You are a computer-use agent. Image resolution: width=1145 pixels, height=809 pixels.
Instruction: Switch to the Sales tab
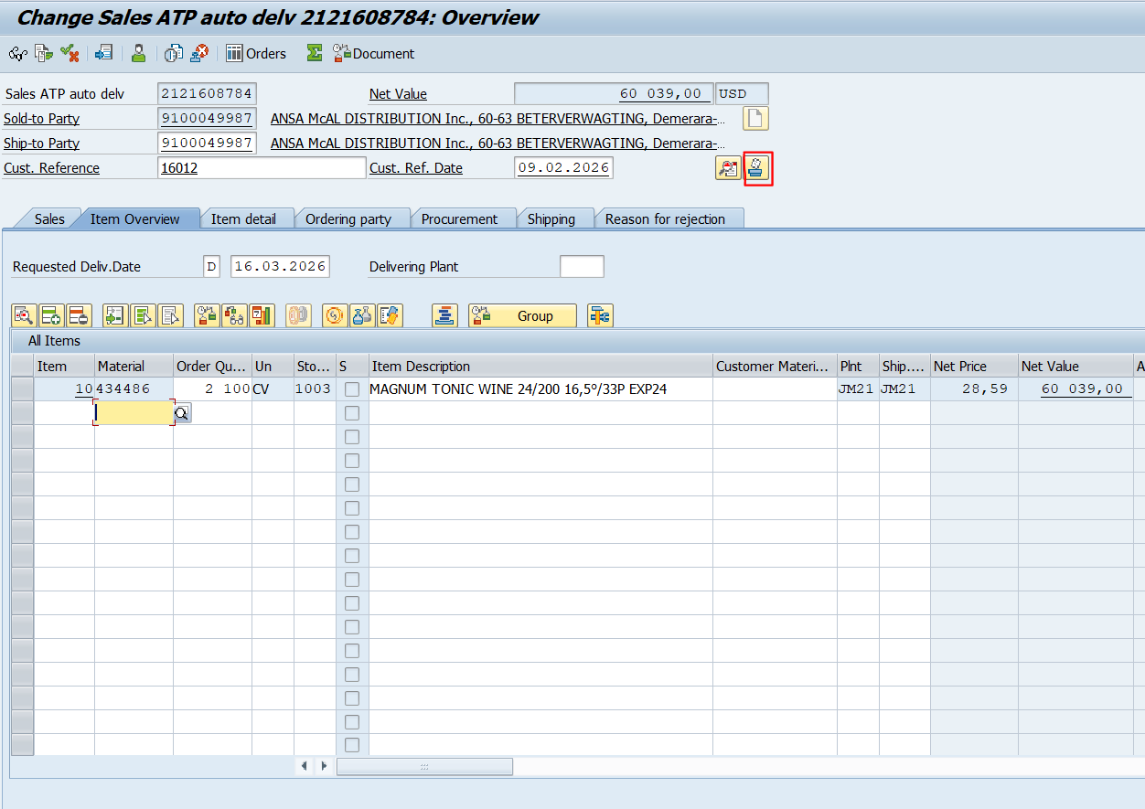click(x=49, y=218)
